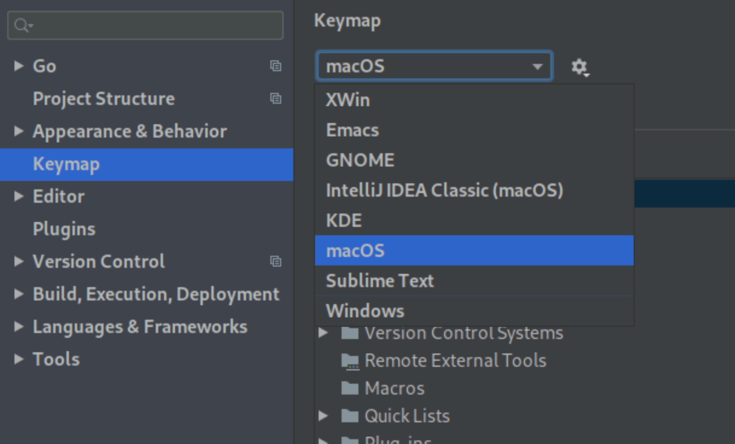
Task: Expand the Editor settings section
Action: (17, 197)
